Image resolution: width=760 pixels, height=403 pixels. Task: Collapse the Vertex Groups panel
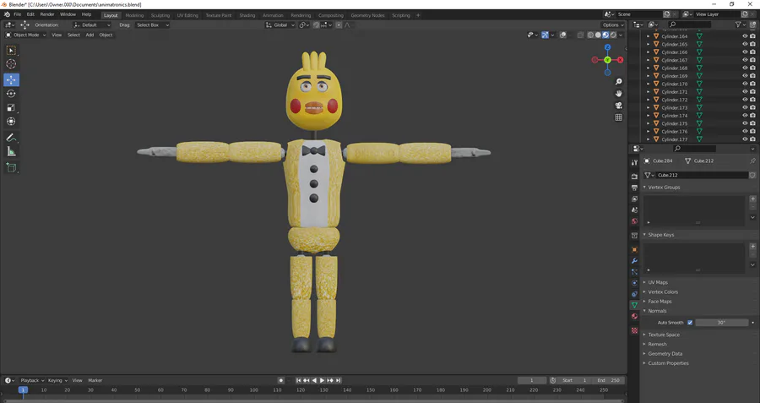click(664, 188)
